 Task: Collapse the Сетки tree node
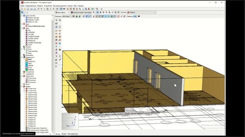click(x=22, y=16)
